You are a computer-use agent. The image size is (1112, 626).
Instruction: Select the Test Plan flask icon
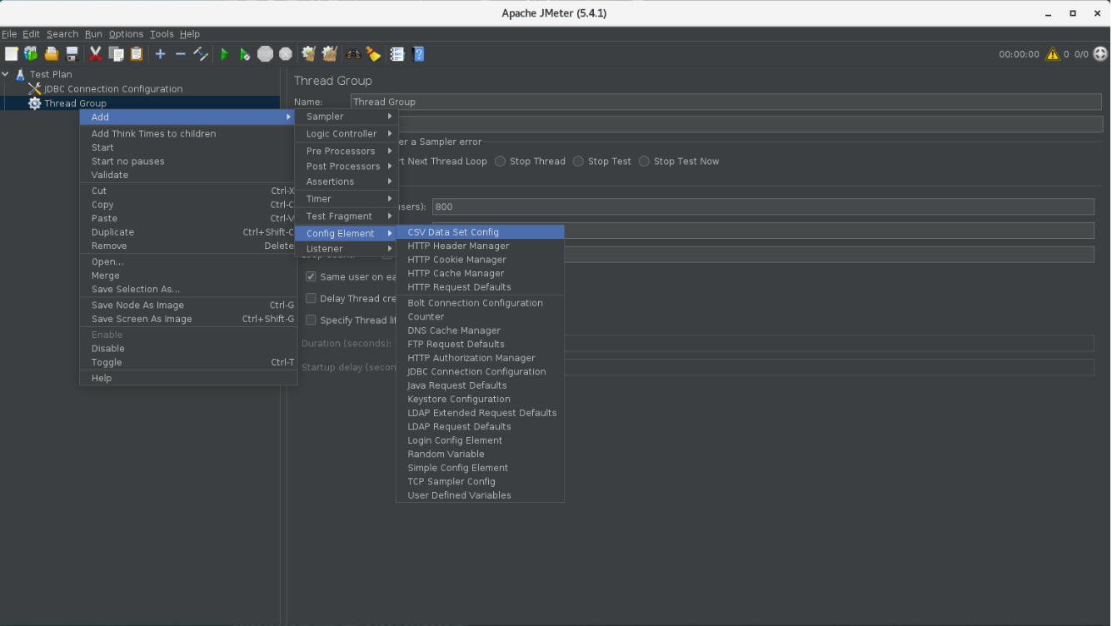[21, 74]
